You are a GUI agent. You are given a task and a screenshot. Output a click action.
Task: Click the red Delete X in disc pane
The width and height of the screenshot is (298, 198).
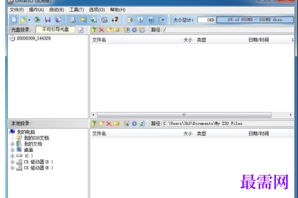[x=101, y=30]
